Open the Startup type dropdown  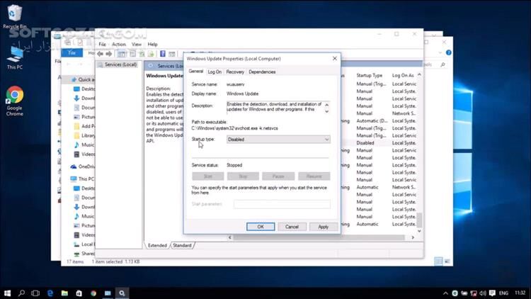point(278,140)
